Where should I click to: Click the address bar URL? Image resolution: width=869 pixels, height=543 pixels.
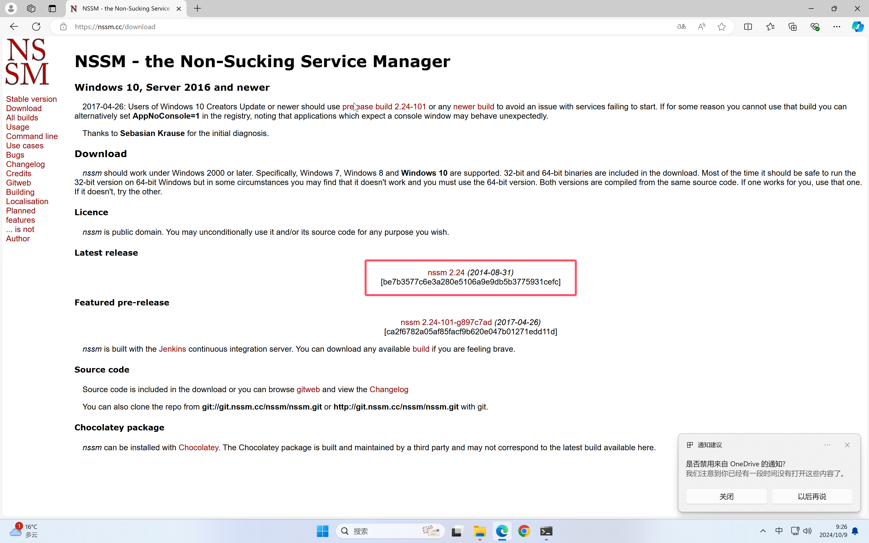tap(115, 27)
